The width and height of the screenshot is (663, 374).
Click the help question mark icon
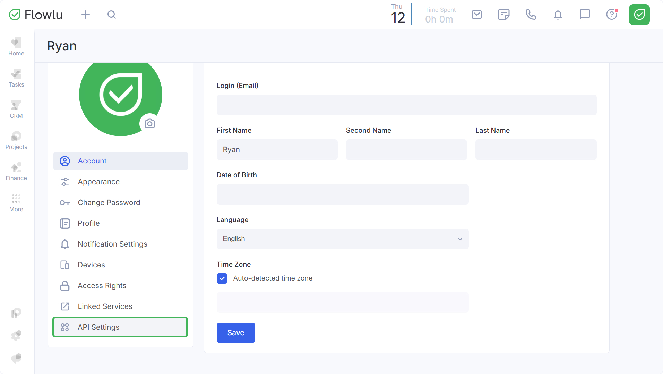click(x=612, y=15)
